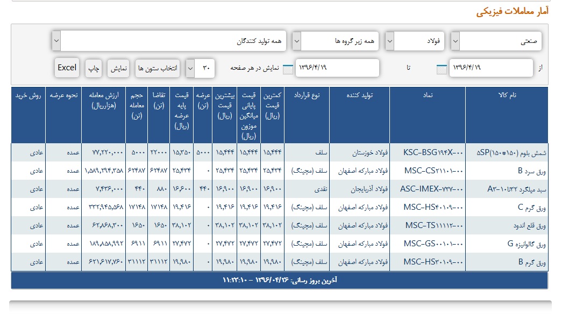The height and width of the screenshot is (316, 562).
Task: Open the انتخاب ستون ها column chooser
Action: coord(158,68)
